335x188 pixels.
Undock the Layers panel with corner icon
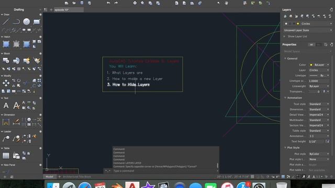pos(331,9)
